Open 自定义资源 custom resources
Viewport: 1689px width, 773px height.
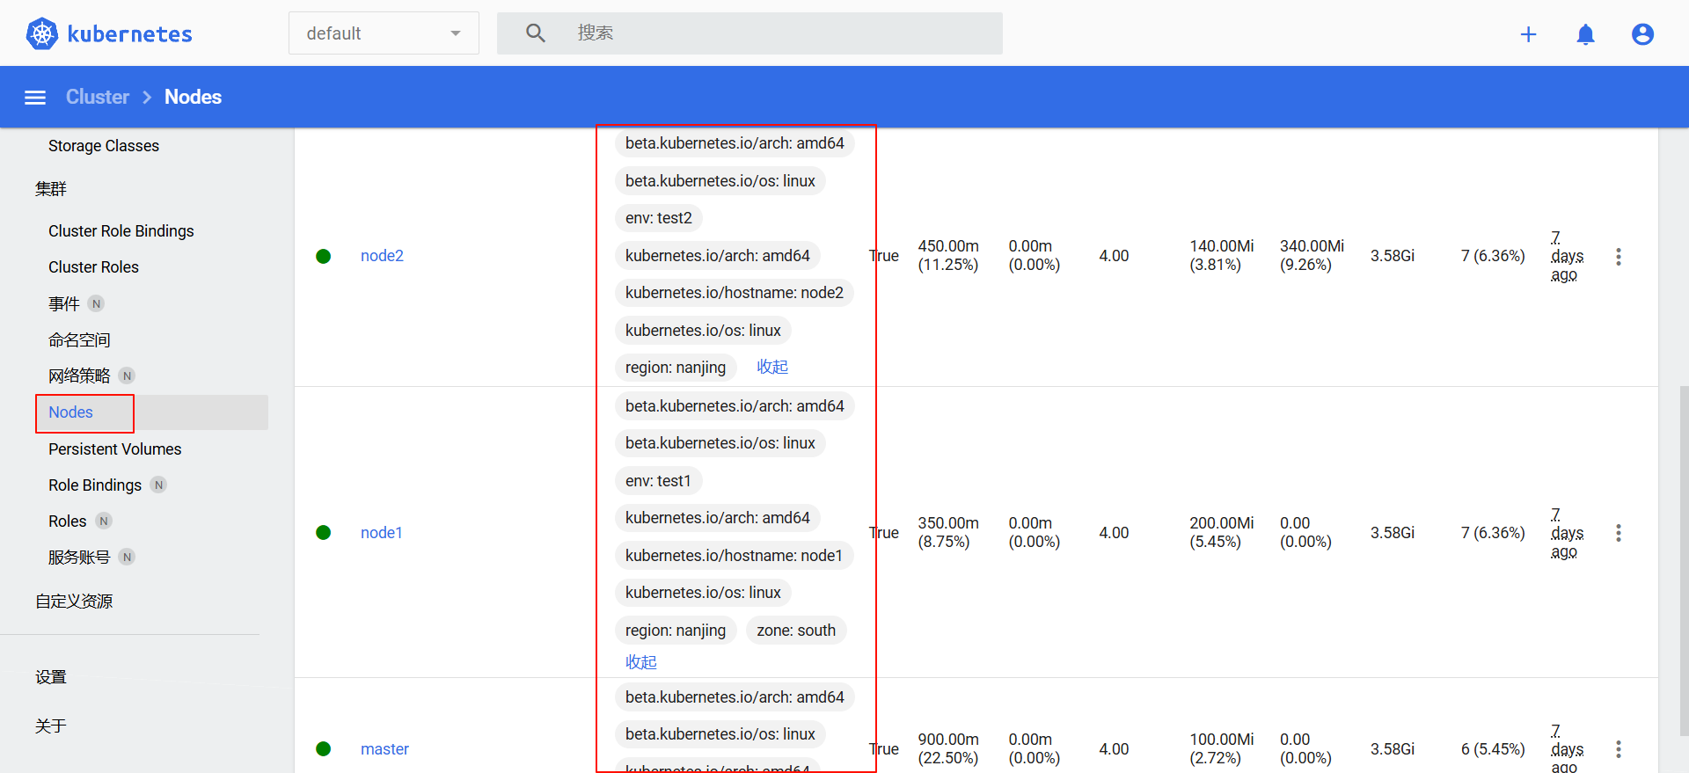point(74,602)
